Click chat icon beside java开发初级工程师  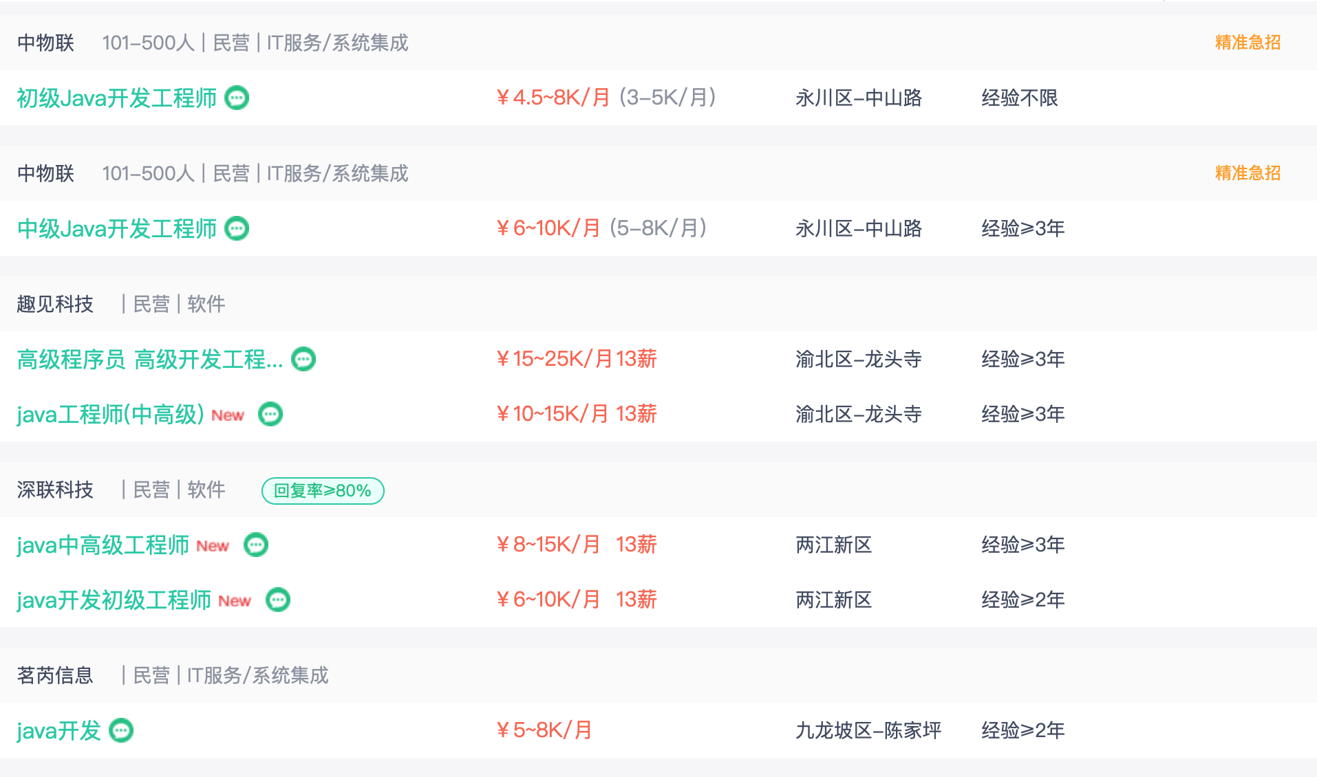(x=278, y=600)
